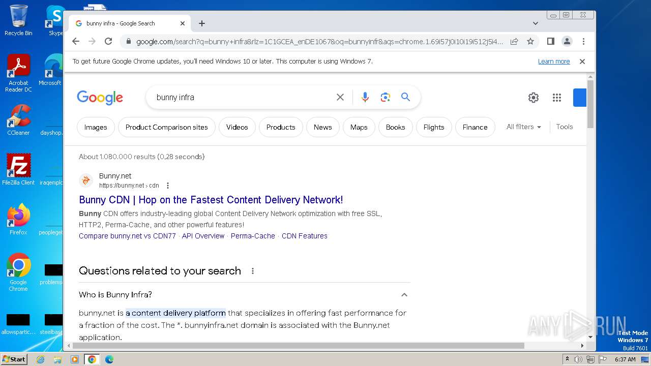
Task: Toggle the Chrome side panel icon
Action: pos(550,41)
